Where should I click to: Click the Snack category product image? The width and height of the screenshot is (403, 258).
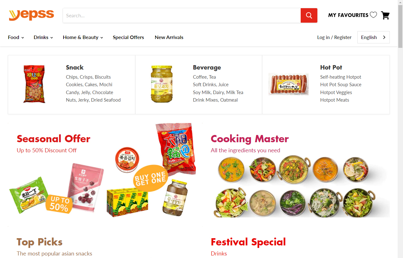coord(34,84)
